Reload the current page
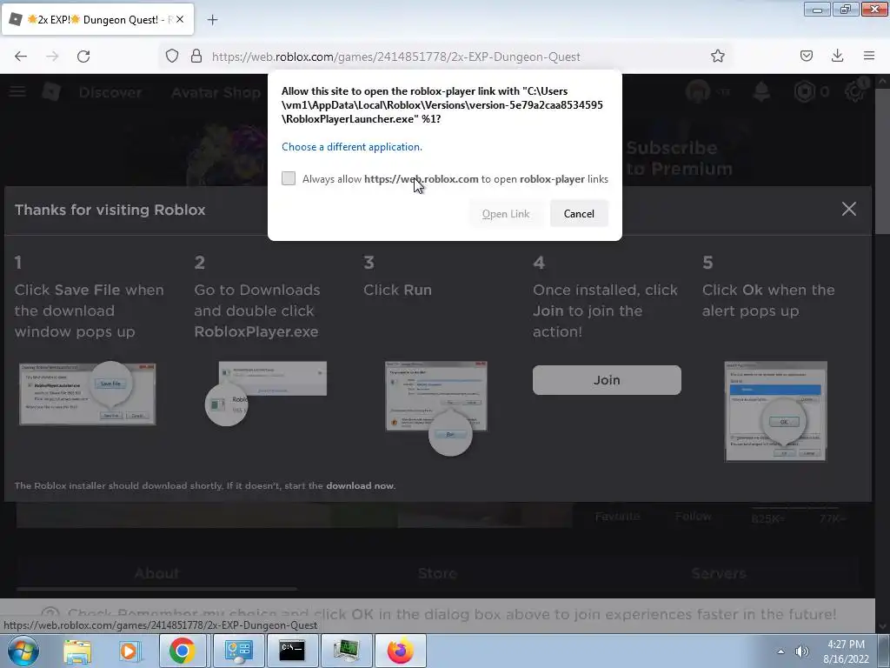 coord(83,57)
